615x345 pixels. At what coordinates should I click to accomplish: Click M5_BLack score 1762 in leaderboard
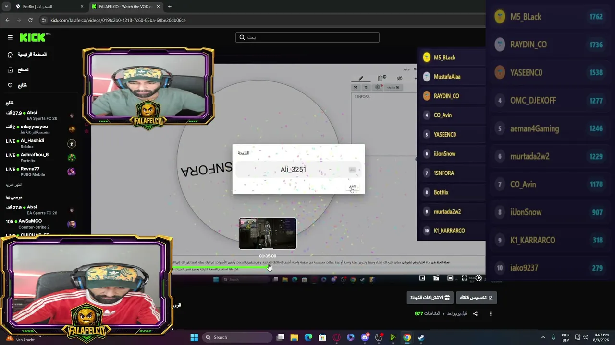point(596,17)
